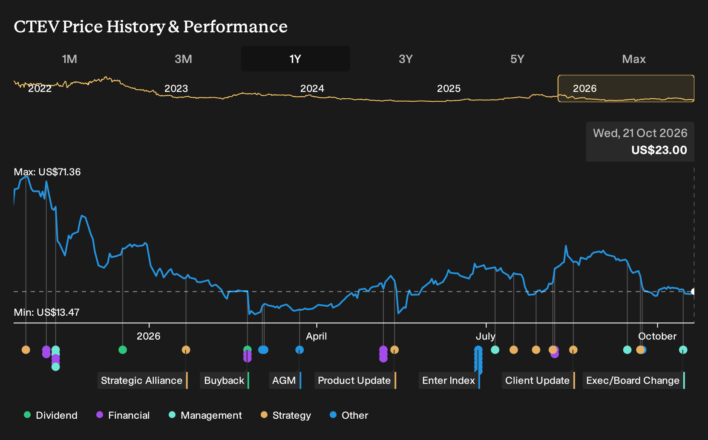Select lowest teal dot in leftmost stacked cluster
This screenshot has width=708, height=440.
(55, 367)
